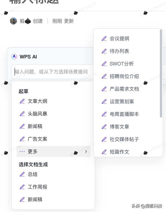The height and width of the screenshot is (212, 166).
Task: Click the pen icon beside SWOT分析
Action: (104, 64)
